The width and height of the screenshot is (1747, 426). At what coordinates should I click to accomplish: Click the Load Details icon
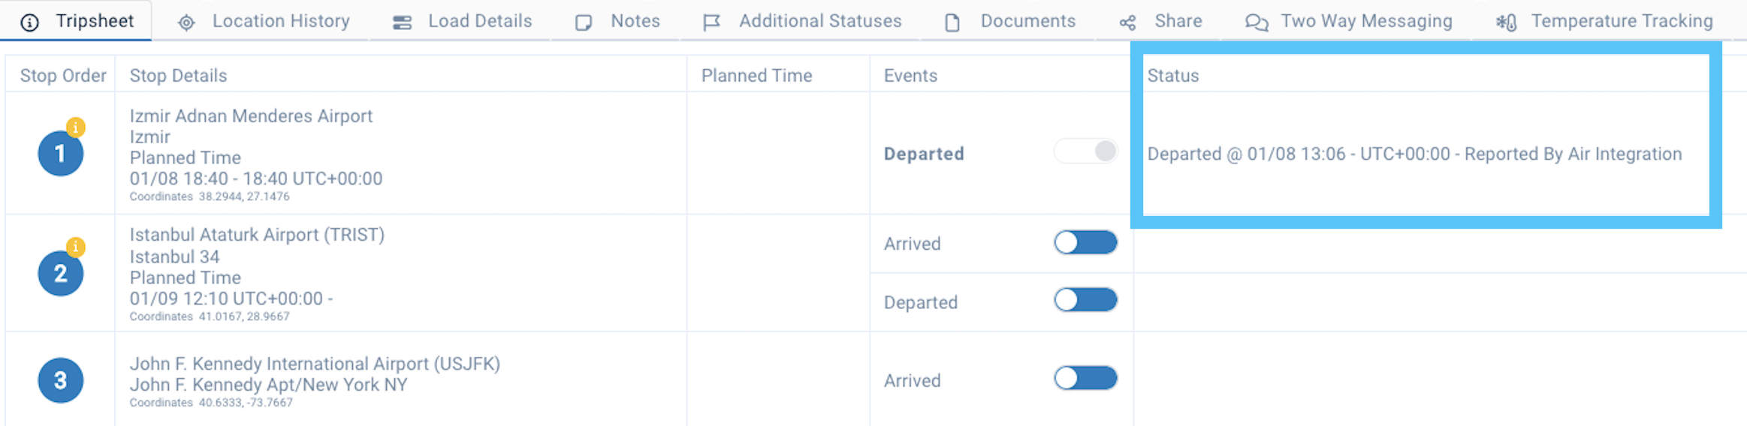click(x=402, y=22)
